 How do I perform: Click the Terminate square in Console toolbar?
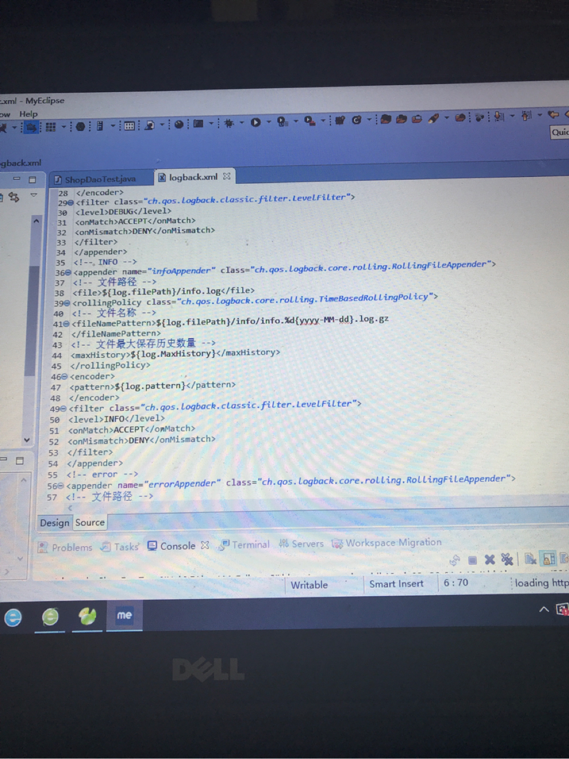[472, 560]
